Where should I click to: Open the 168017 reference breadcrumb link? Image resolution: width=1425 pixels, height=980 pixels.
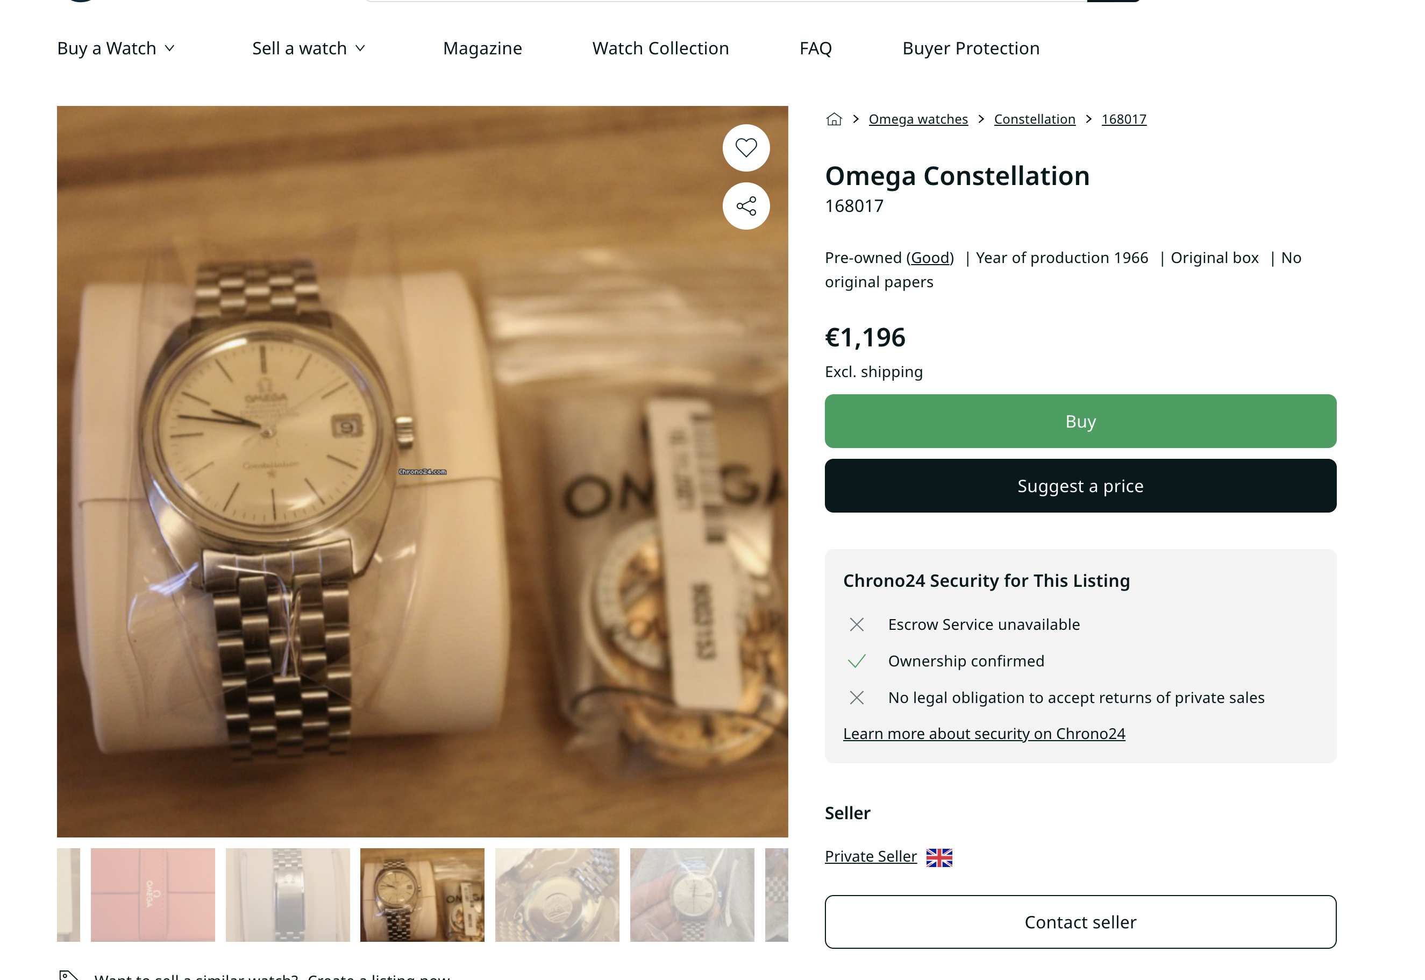(x=1123, y=119)
